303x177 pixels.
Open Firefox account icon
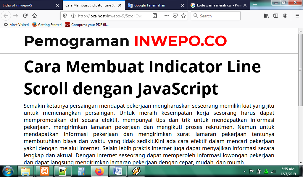pyautogui.click(x=285, y=16)
